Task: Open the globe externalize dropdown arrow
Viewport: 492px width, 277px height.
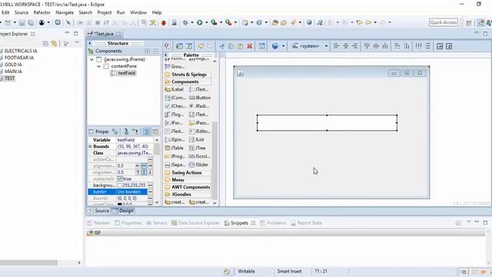Action: click(x=283, y=46)
